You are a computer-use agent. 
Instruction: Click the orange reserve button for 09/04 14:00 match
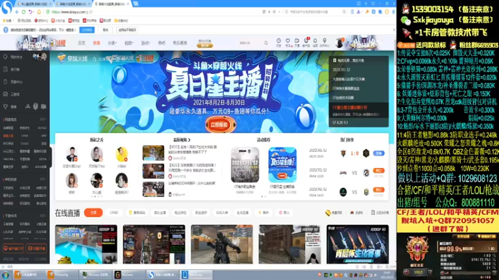pos(379,190)
